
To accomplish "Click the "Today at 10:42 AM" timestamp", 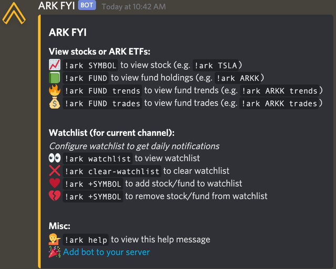I will pyautogui.click(x=133, y=7).
